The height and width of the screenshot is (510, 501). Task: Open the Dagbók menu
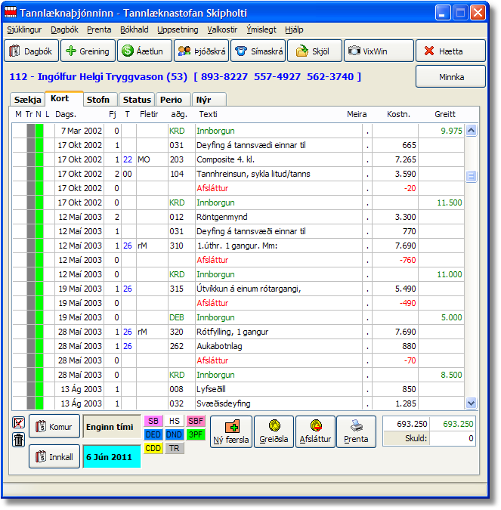[x=64, y=29]
